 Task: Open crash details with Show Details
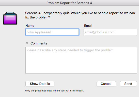pos(40,84)
